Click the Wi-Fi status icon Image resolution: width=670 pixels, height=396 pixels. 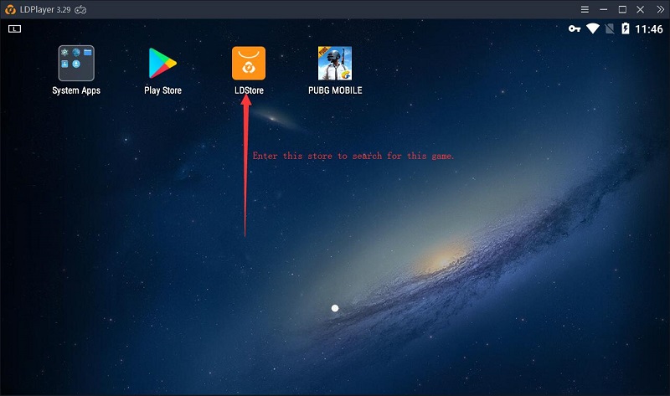click(x=593, y=28)
